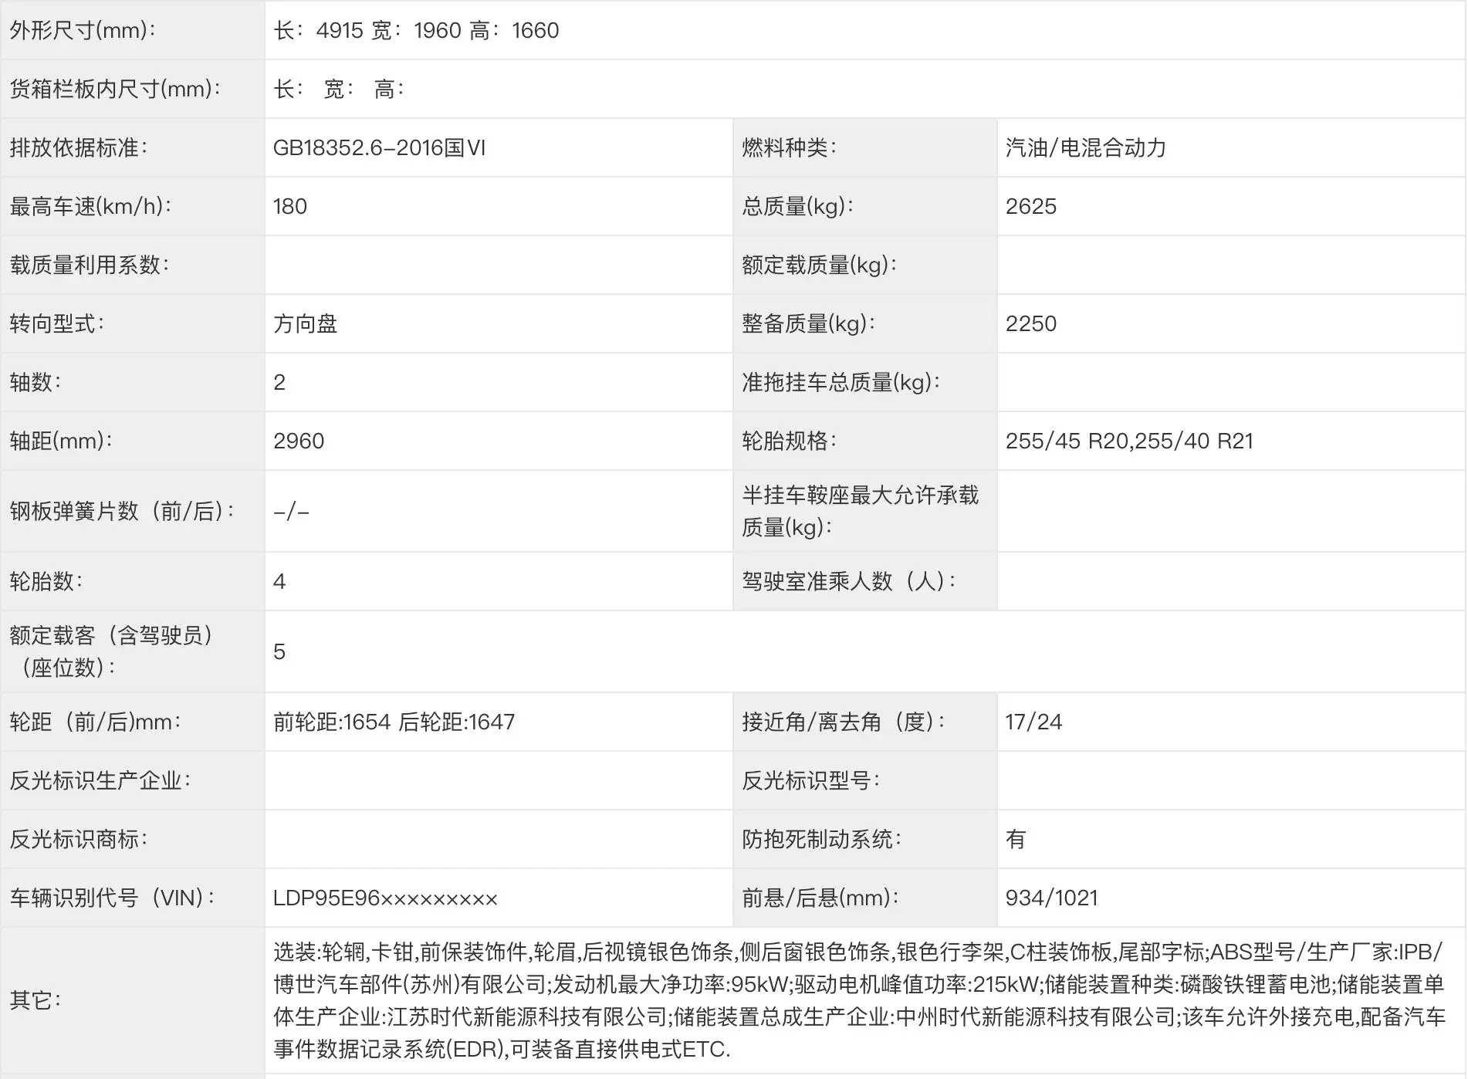Select the emission standard GB18352.6-2016国VI
The width and height of the screenshot is (1468, 1079).
coord(379,147)
